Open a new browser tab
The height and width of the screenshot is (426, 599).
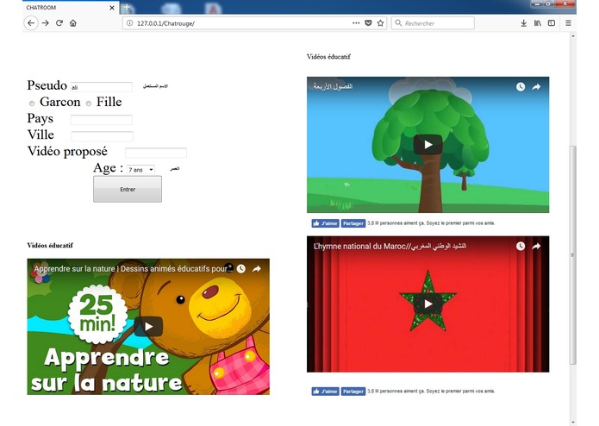pos(127,7)
